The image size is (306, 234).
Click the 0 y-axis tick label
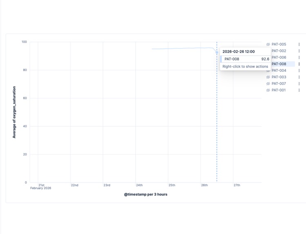pos(26,183)
